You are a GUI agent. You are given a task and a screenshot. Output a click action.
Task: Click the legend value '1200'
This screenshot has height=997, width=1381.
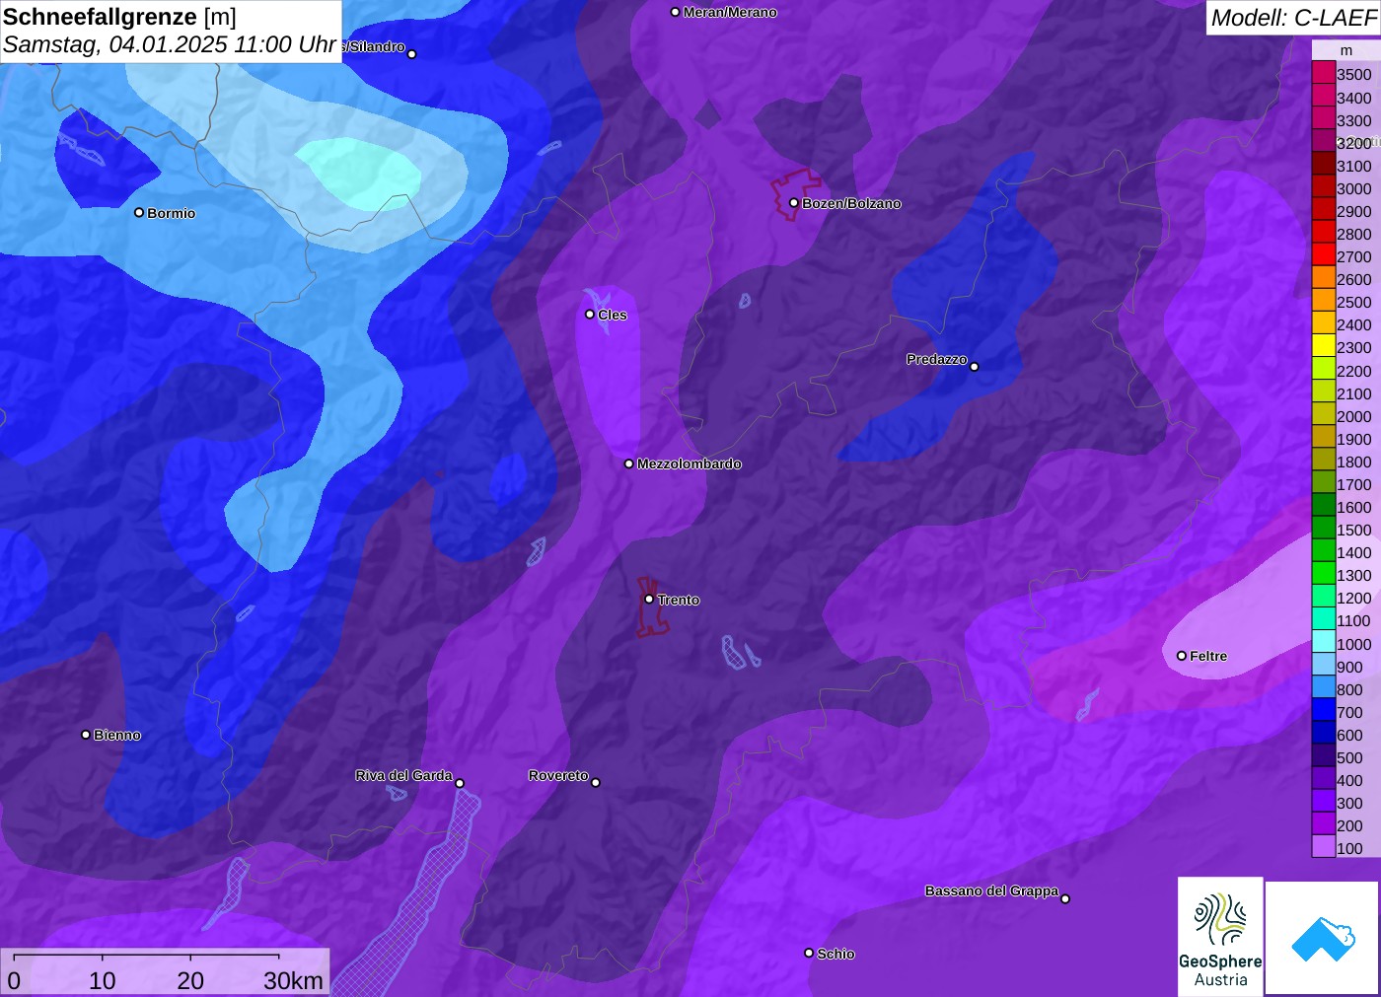(x=1354, y=598)
